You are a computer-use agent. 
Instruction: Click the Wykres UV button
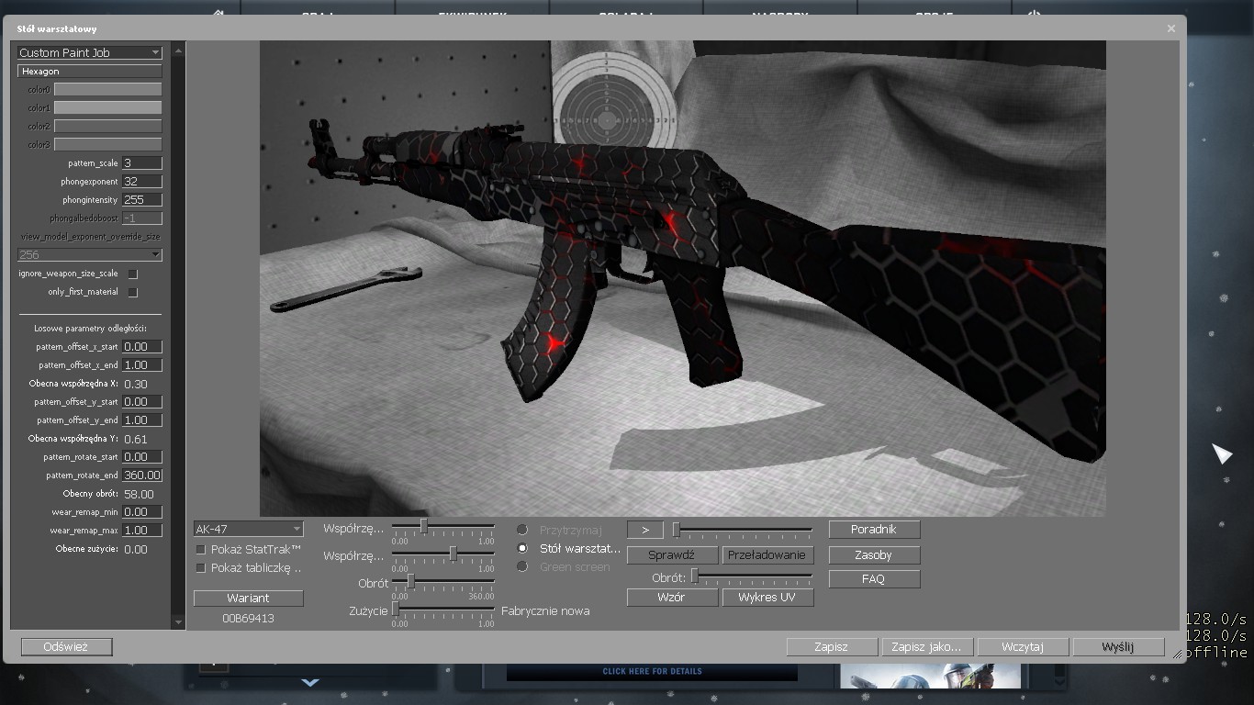coord(767,597)
